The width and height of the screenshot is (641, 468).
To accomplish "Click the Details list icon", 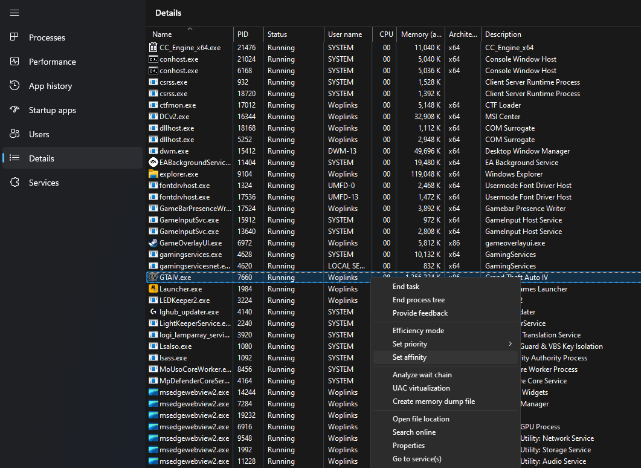I will pos(14,158).
